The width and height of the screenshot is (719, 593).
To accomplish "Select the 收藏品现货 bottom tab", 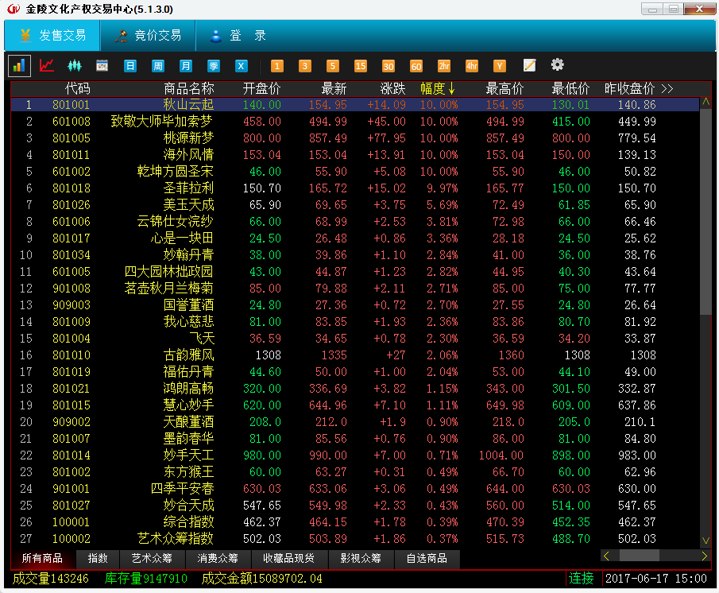I will tap(289, 559).
